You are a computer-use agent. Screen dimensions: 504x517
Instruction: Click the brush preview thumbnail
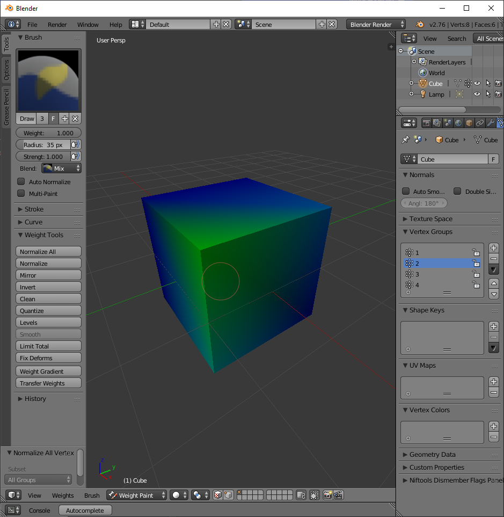tap(48, 81)
